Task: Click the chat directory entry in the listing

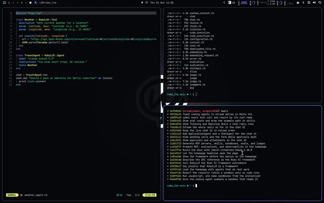Action: [x=192, y=16]
